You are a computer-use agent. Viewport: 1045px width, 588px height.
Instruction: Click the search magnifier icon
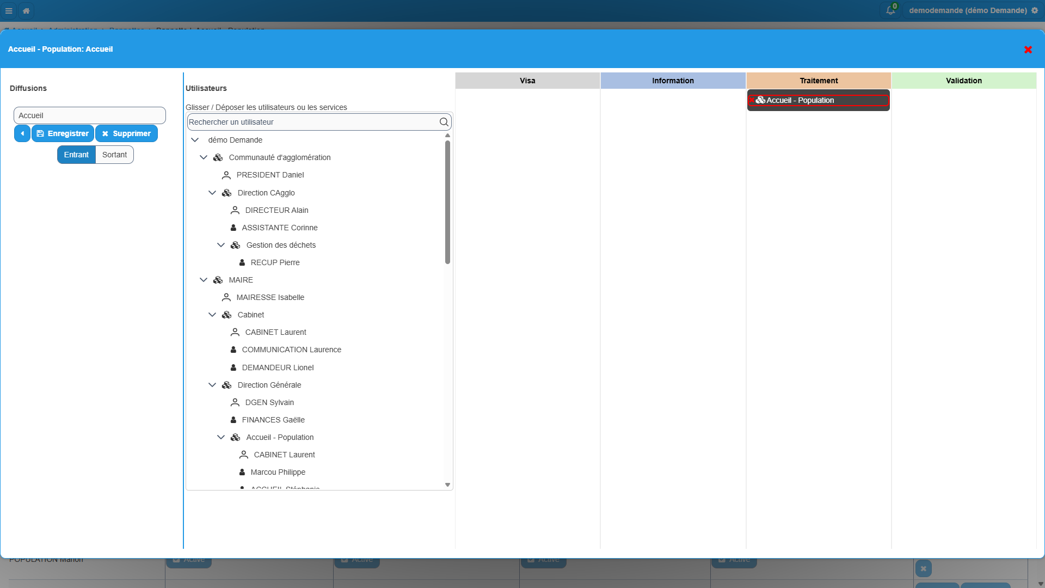pyautogui.click(x=444, y=122)
